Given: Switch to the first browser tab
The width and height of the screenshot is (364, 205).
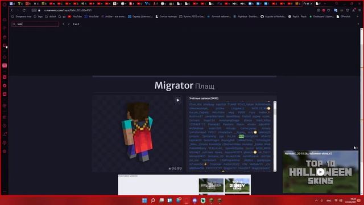Looking at the screenshot, I should (x=12, y=4).
